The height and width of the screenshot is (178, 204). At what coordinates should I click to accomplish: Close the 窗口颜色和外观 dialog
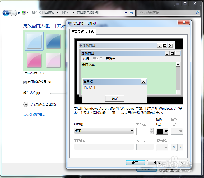tap(184, 22)
